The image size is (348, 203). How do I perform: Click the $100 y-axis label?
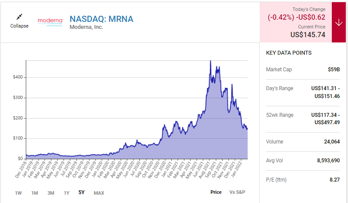click(18, 138)
